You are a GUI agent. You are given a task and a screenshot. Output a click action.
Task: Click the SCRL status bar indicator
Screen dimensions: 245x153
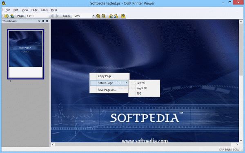(236, 150)
